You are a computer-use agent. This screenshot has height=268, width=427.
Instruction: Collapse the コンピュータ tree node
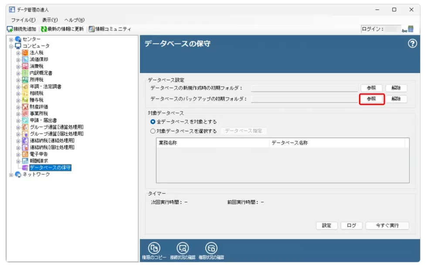11,46
